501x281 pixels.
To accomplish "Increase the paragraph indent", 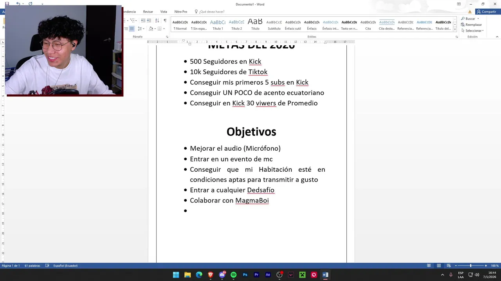I will (149, 20).
